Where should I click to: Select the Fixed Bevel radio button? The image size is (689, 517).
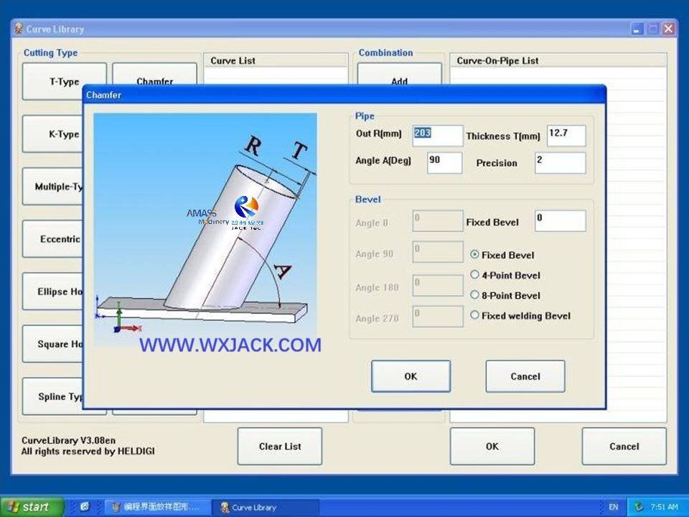pyautogui.click(x=474, y=255)
